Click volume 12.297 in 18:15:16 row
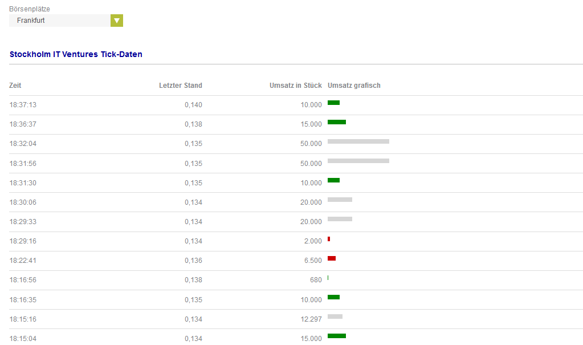This screenshot has width=583, height=345. 311,319
